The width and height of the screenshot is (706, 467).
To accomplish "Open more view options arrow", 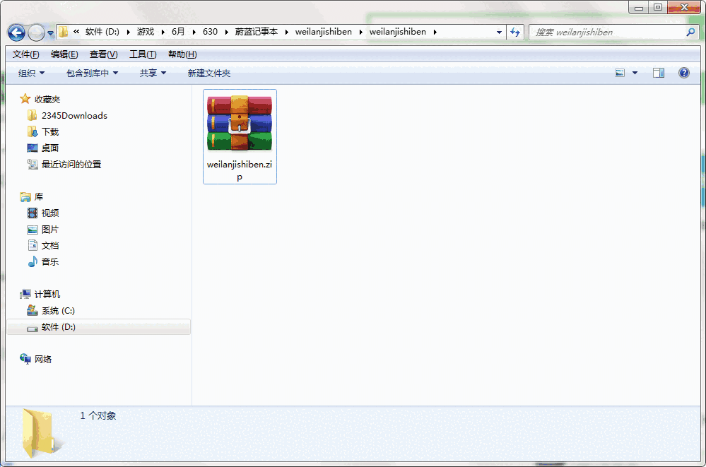I will 635,73.
